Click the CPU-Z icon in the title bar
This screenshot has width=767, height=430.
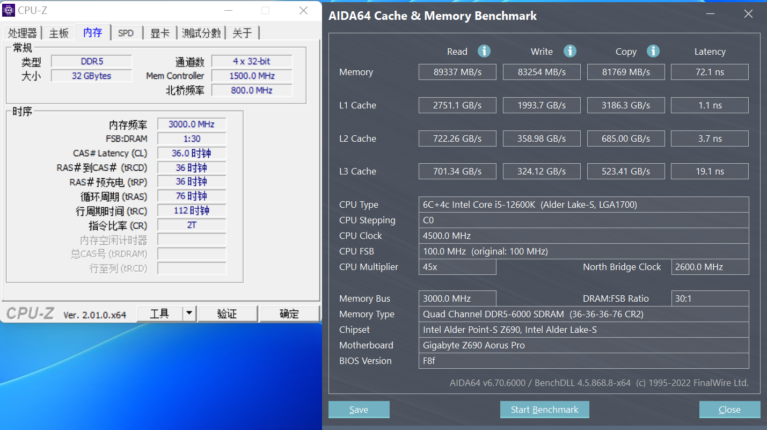point(8,10)
